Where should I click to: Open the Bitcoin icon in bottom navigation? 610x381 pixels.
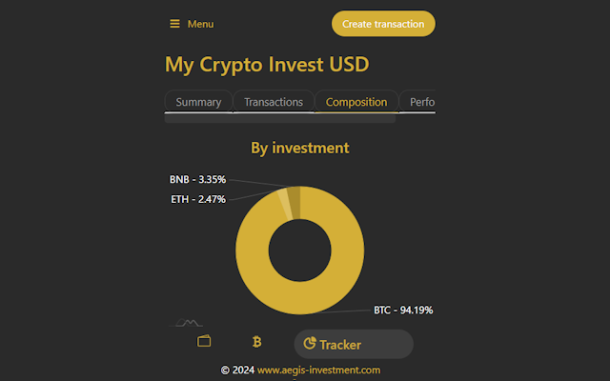coord(256,341)
